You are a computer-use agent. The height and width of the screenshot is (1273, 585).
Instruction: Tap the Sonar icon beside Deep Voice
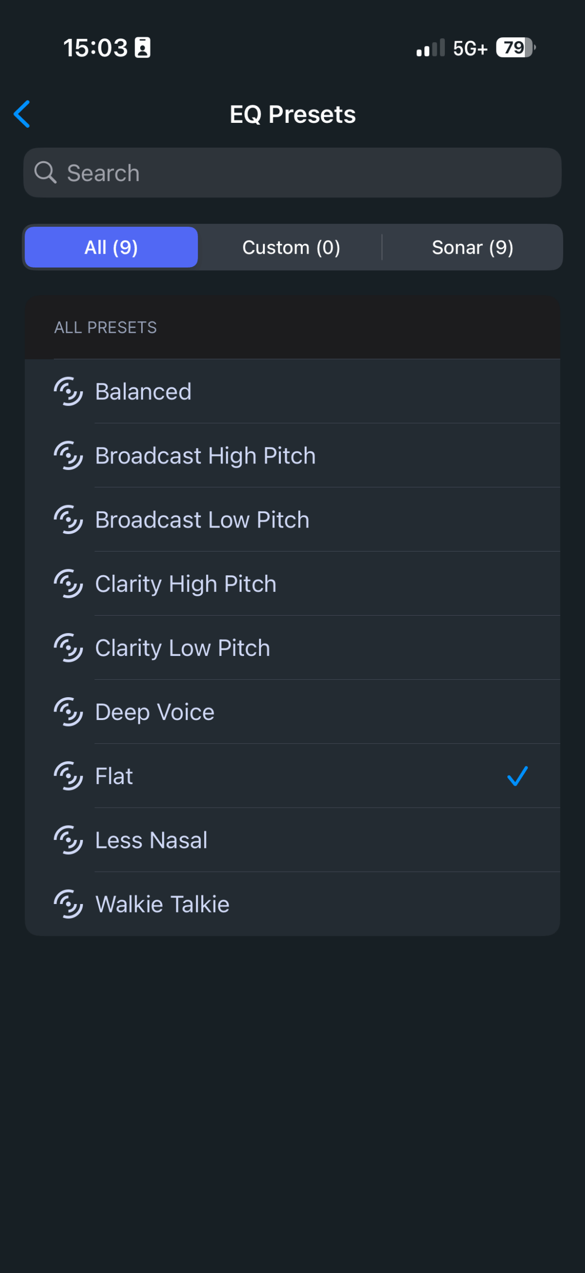click(x=68, y=712)
